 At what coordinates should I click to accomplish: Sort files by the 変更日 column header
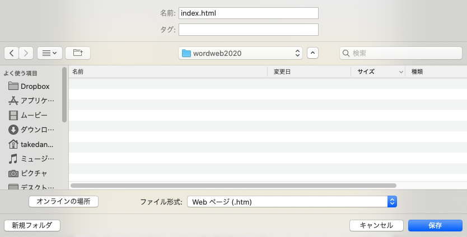(310, 72)
